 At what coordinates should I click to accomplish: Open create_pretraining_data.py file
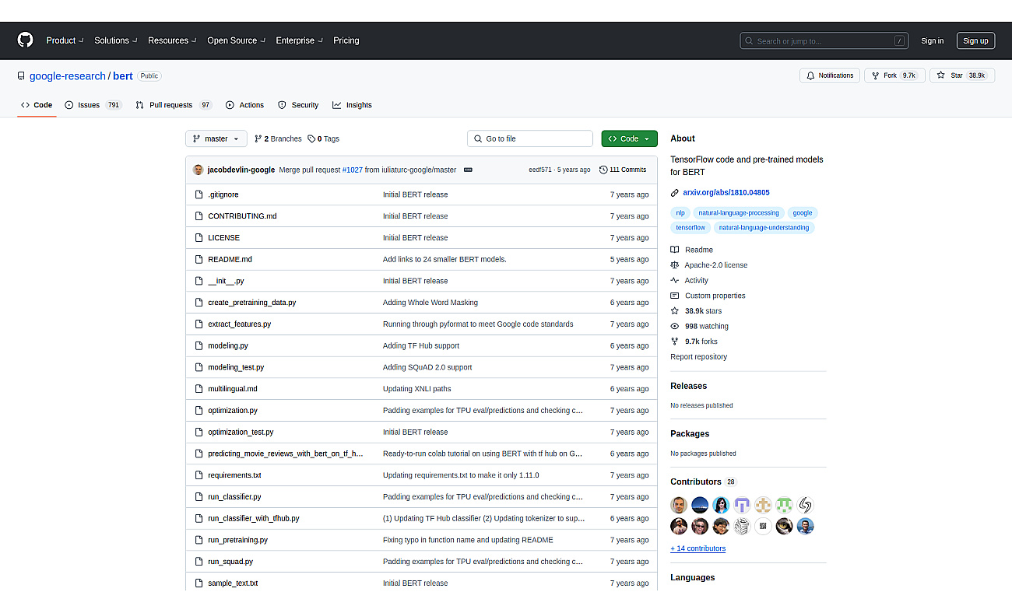pos(251,303)
